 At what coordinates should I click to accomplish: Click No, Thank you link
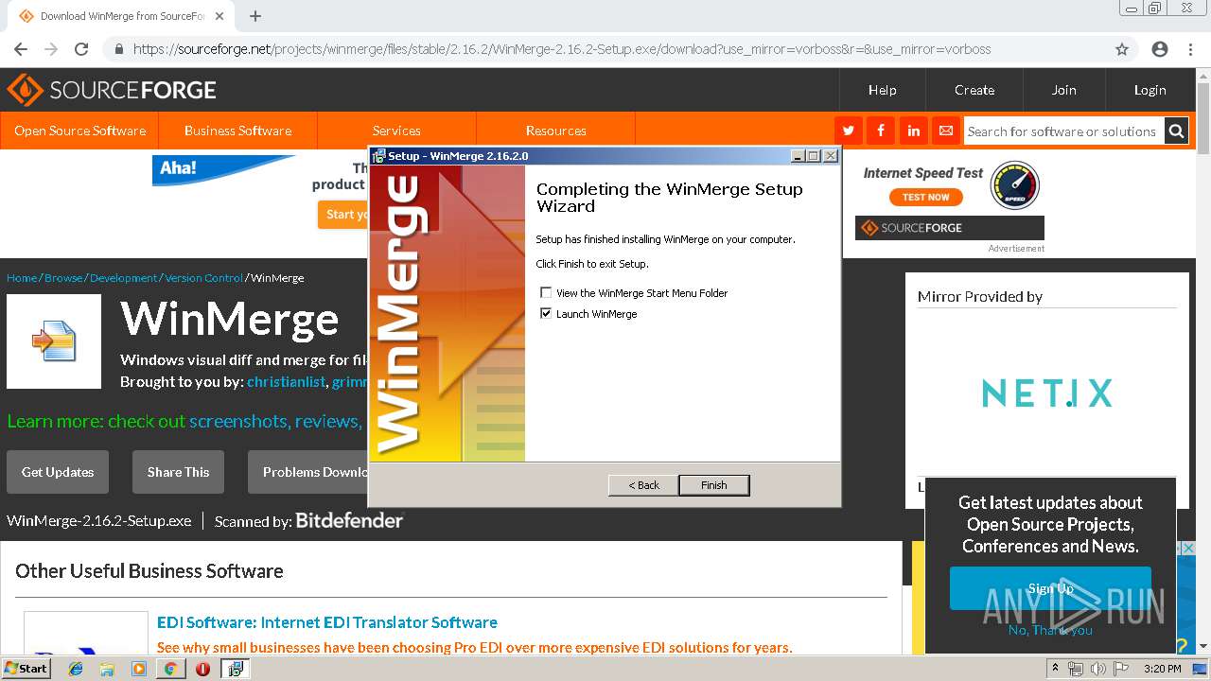pos(1050,630)
